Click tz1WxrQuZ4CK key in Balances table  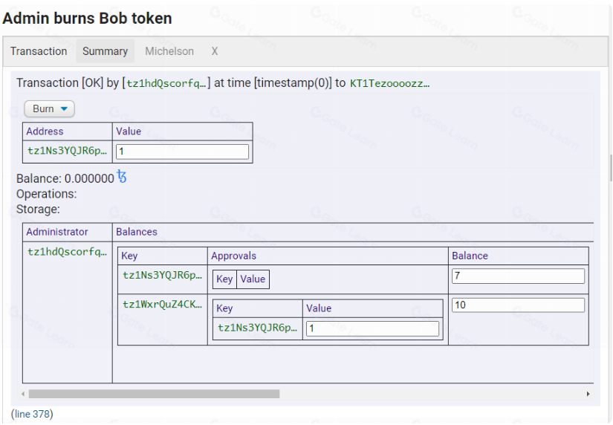click(x=162, y=304)
